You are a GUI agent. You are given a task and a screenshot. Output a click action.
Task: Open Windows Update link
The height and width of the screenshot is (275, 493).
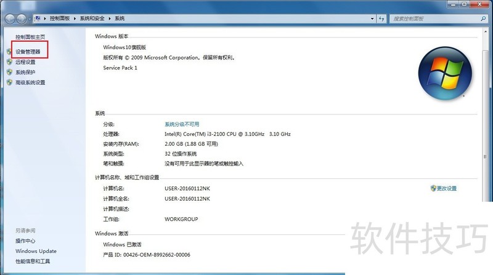click(x=36, y=251)
